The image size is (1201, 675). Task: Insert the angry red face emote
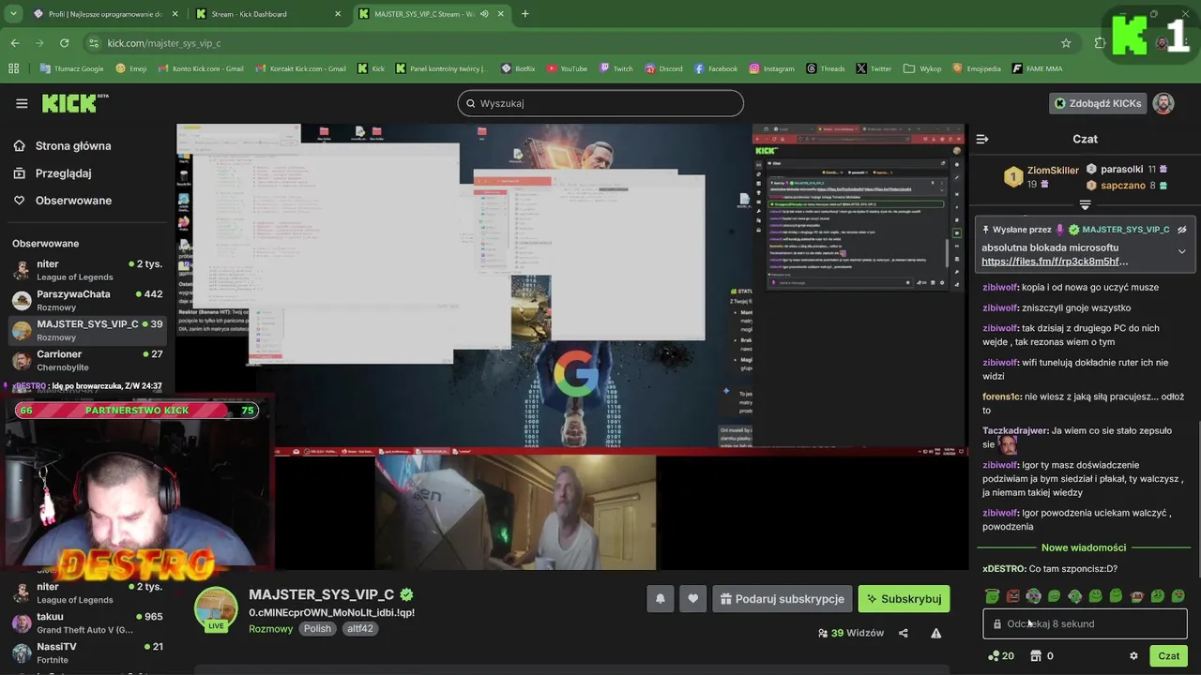(1012, 596)
